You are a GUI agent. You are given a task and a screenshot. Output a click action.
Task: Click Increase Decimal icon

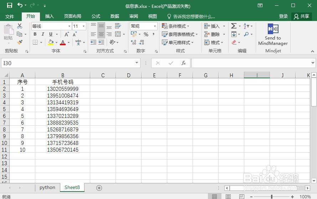pyautogui.click(x=133, y=42)
